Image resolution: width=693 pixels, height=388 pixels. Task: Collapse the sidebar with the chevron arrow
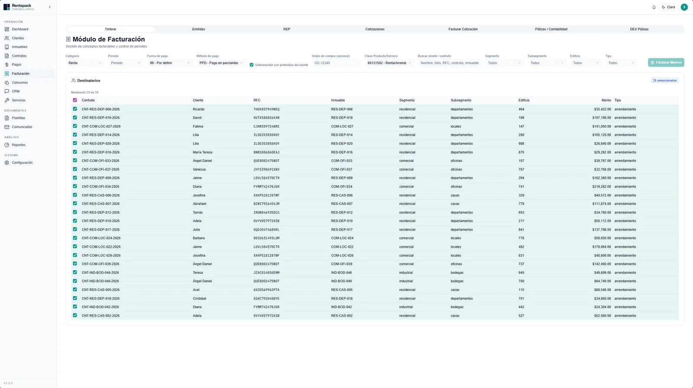[49, 7]
